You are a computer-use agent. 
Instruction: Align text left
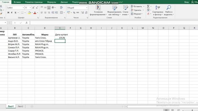(42, 13)
